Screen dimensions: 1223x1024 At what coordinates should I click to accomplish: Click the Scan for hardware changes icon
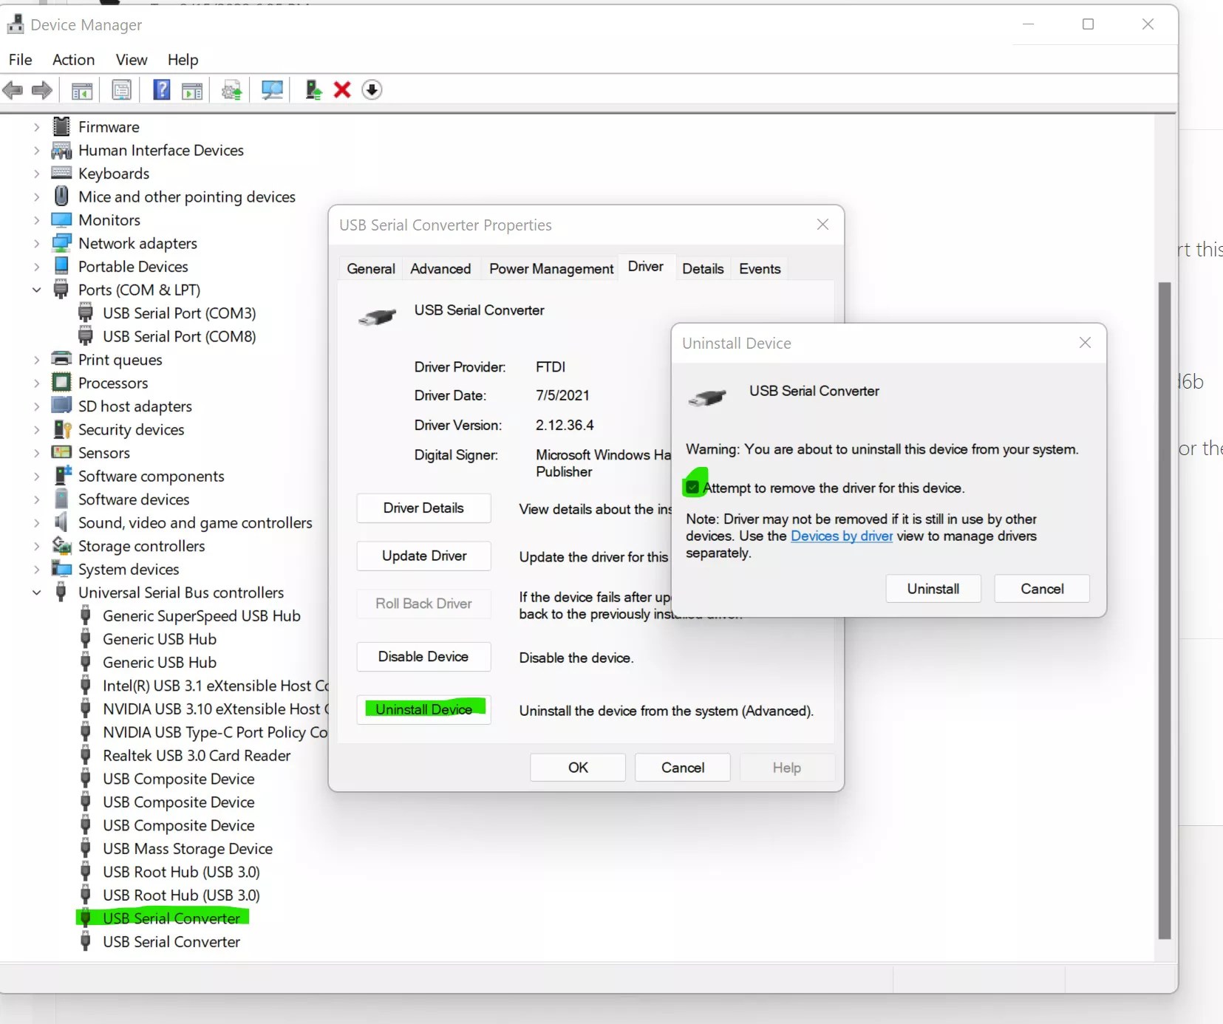pyautogui.click(x=271, y=90)
